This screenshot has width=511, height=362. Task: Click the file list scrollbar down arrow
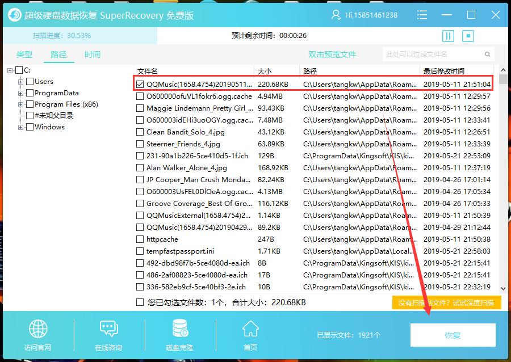point(503,288)
